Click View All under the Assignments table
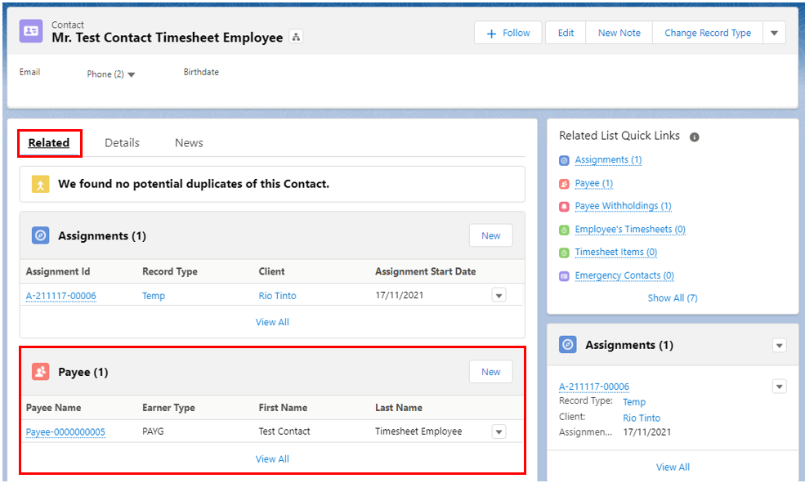The height and width of the screenshot is (483, 805). tap(272, 322)
